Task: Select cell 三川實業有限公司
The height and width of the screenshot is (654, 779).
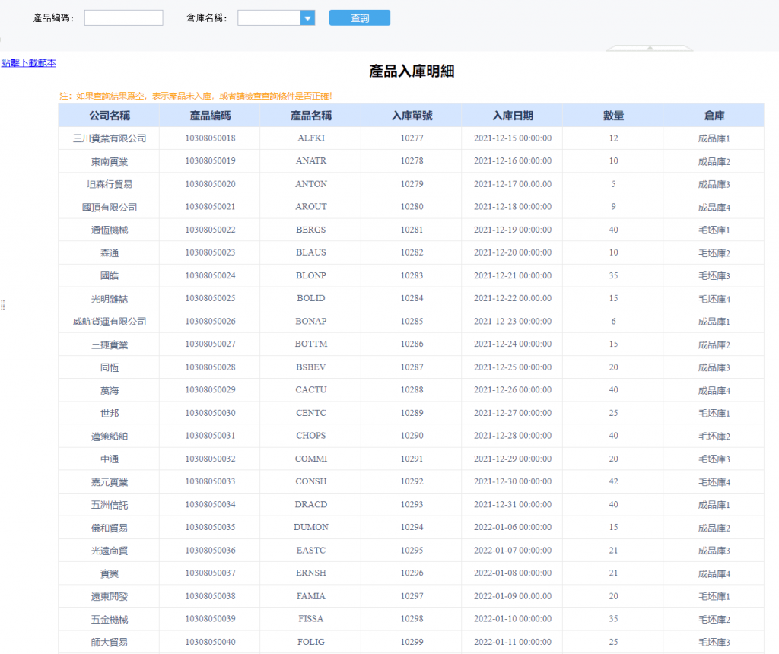Action: [x=110, y=138]
